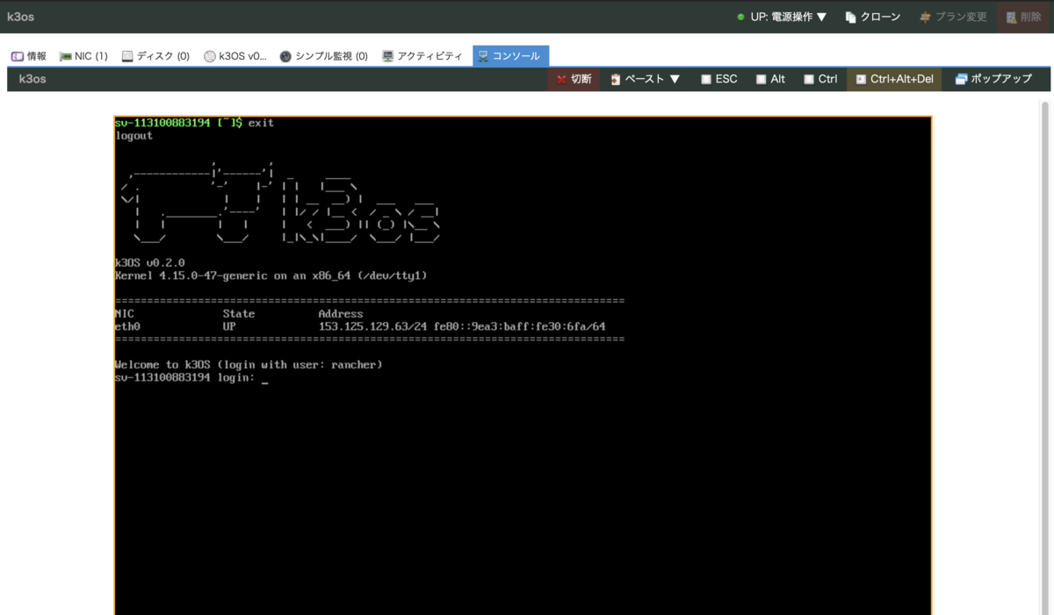The image size is (1054, 615).
Task: Select the コンソール tab
Action: click(x=510, y=56)
